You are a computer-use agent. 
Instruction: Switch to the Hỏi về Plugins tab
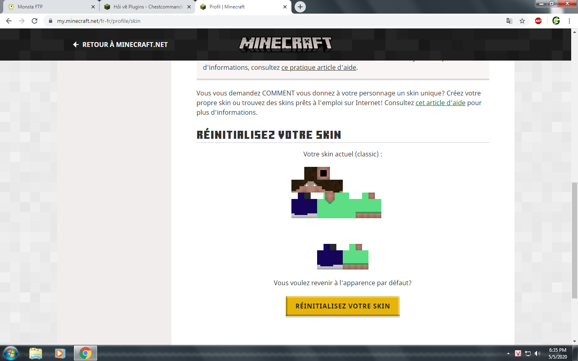pos(147,7)
